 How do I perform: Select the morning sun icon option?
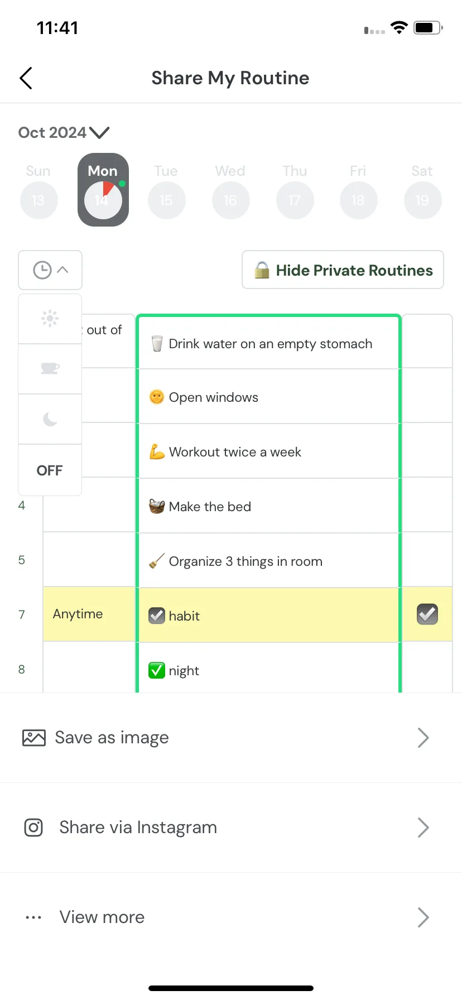pyautogui.click(x=50, y=319)
